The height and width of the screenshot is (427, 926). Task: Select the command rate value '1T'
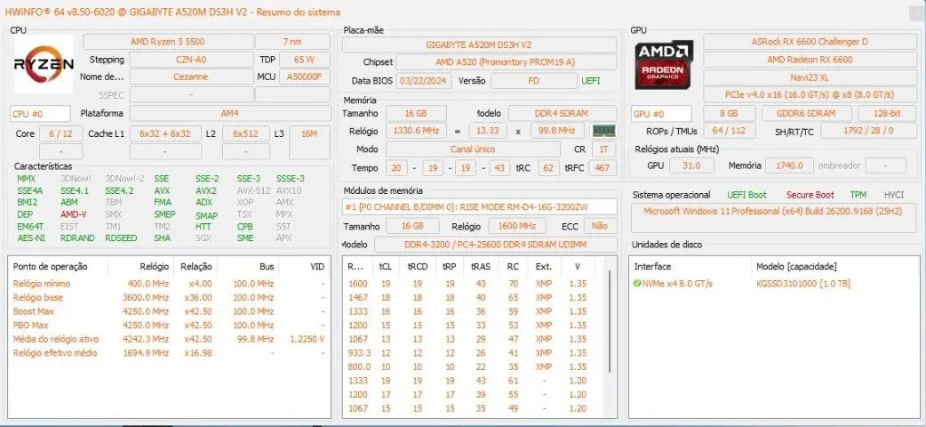click(604, 149)
